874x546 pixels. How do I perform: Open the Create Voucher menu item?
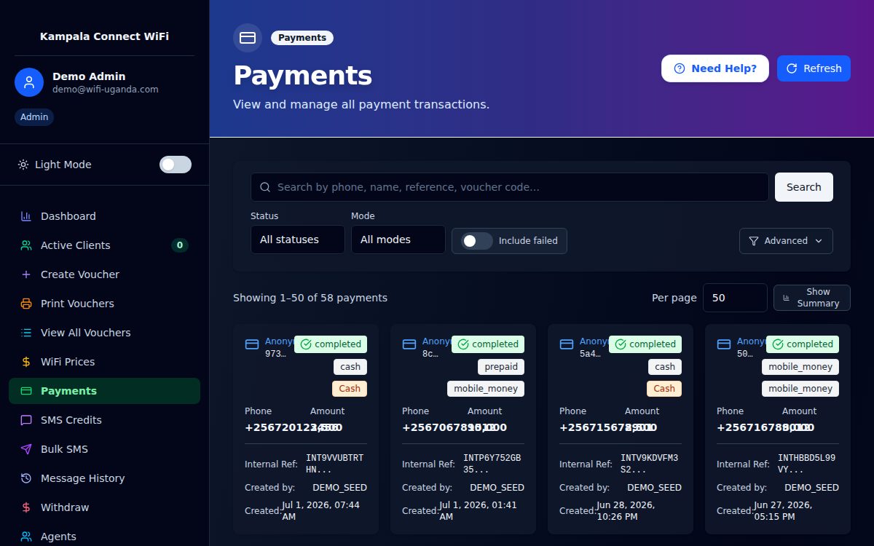(x=104, y=274)
